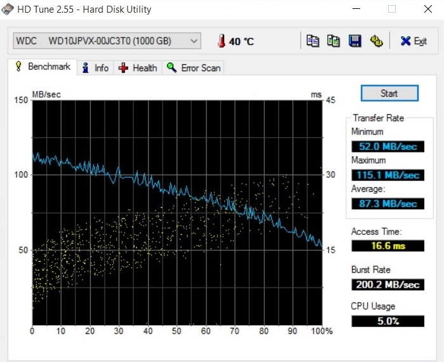Click the red thermometer temperature icon
The height and width of the screenshot is (362, 444).
point(221,41)
